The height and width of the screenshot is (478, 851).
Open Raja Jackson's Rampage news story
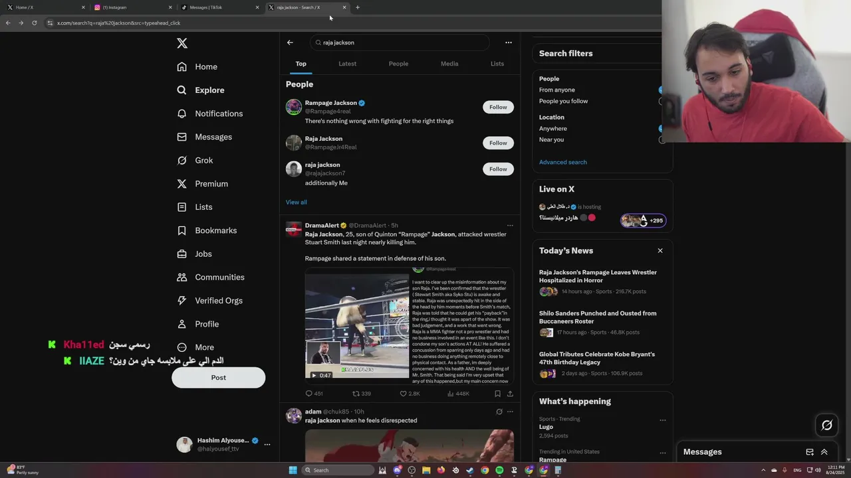(602, 281)
